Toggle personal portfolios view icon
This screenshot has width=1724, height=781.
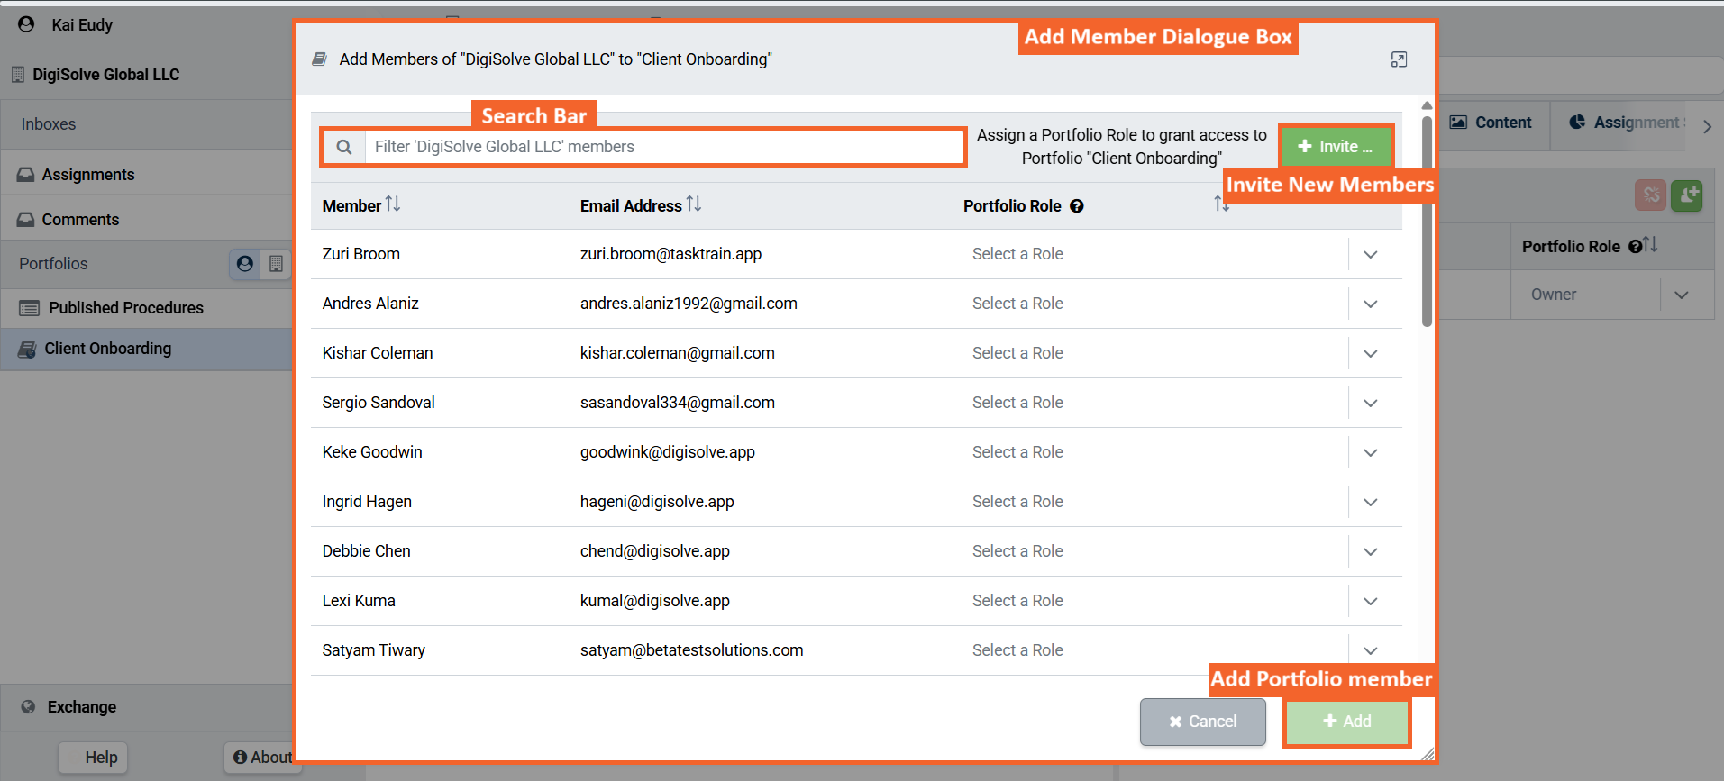pyautogui.click(x=244, y=264)
